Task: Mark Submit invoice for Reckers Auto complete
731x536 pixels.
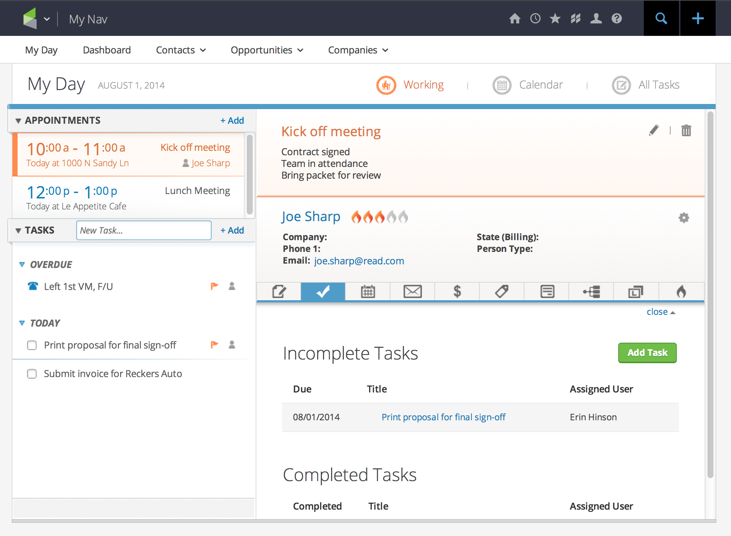Action: click(32, 374)
